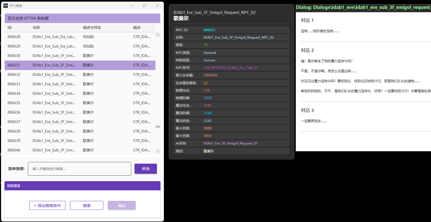431x222 pixels.
Task: Click the scroll up arrow in NPC list
Action: (158, 35)
